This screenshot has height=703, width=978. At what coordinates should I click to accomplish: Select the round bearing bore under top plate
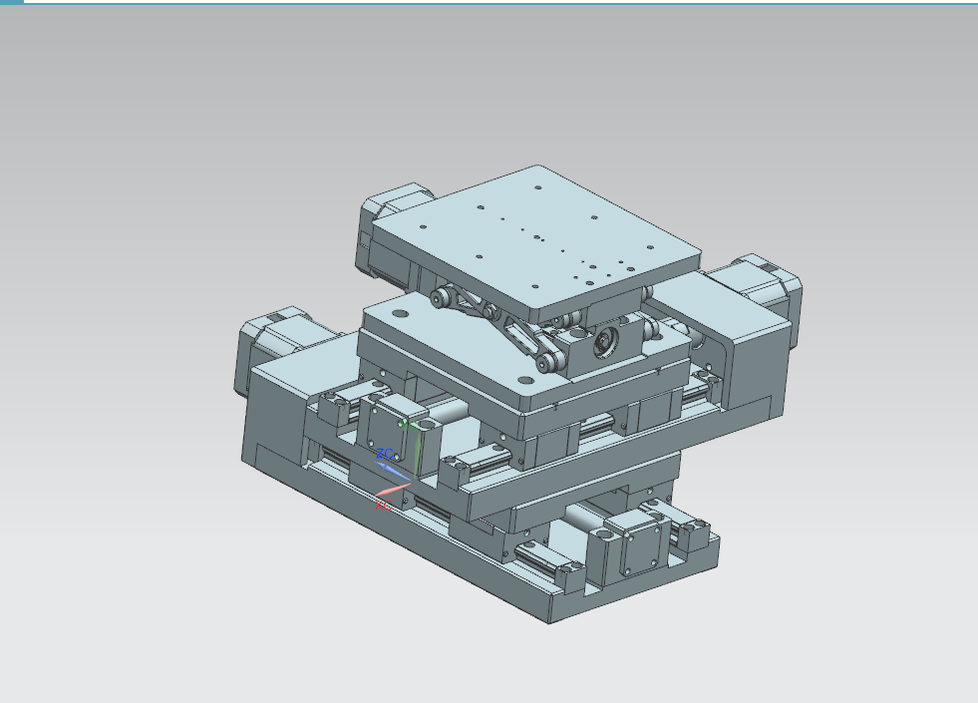(604, 341)
